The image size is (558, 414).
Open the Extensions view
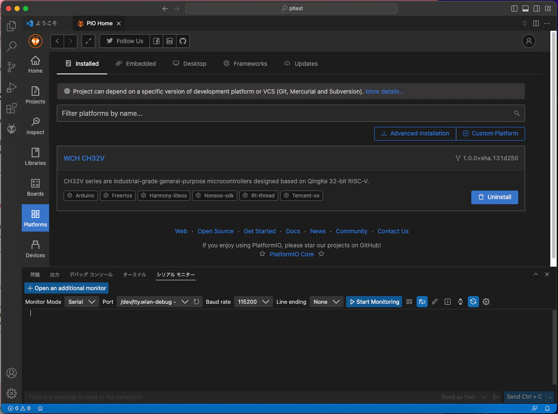coord(12,108)
